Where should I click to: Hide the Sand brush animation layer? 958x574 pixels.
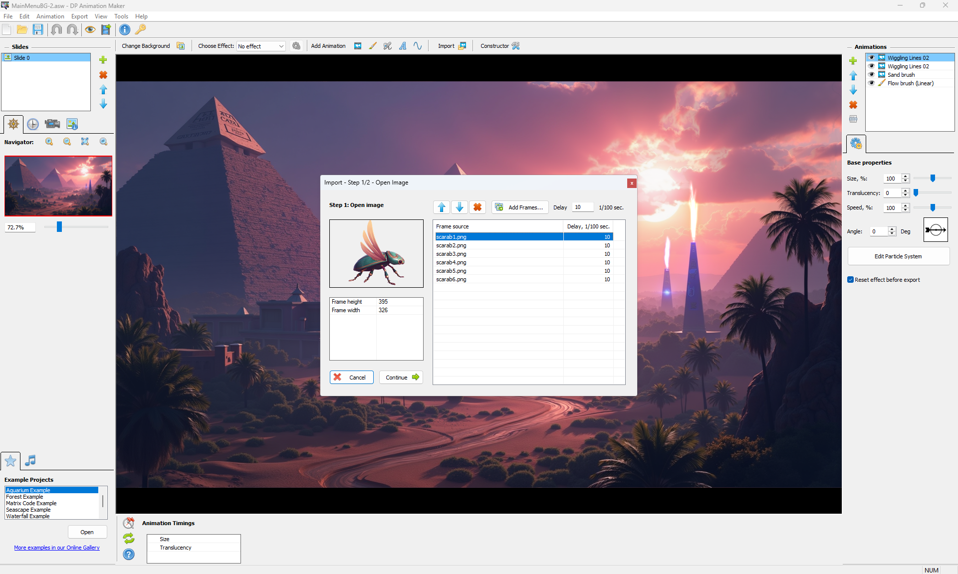(871, 75)
